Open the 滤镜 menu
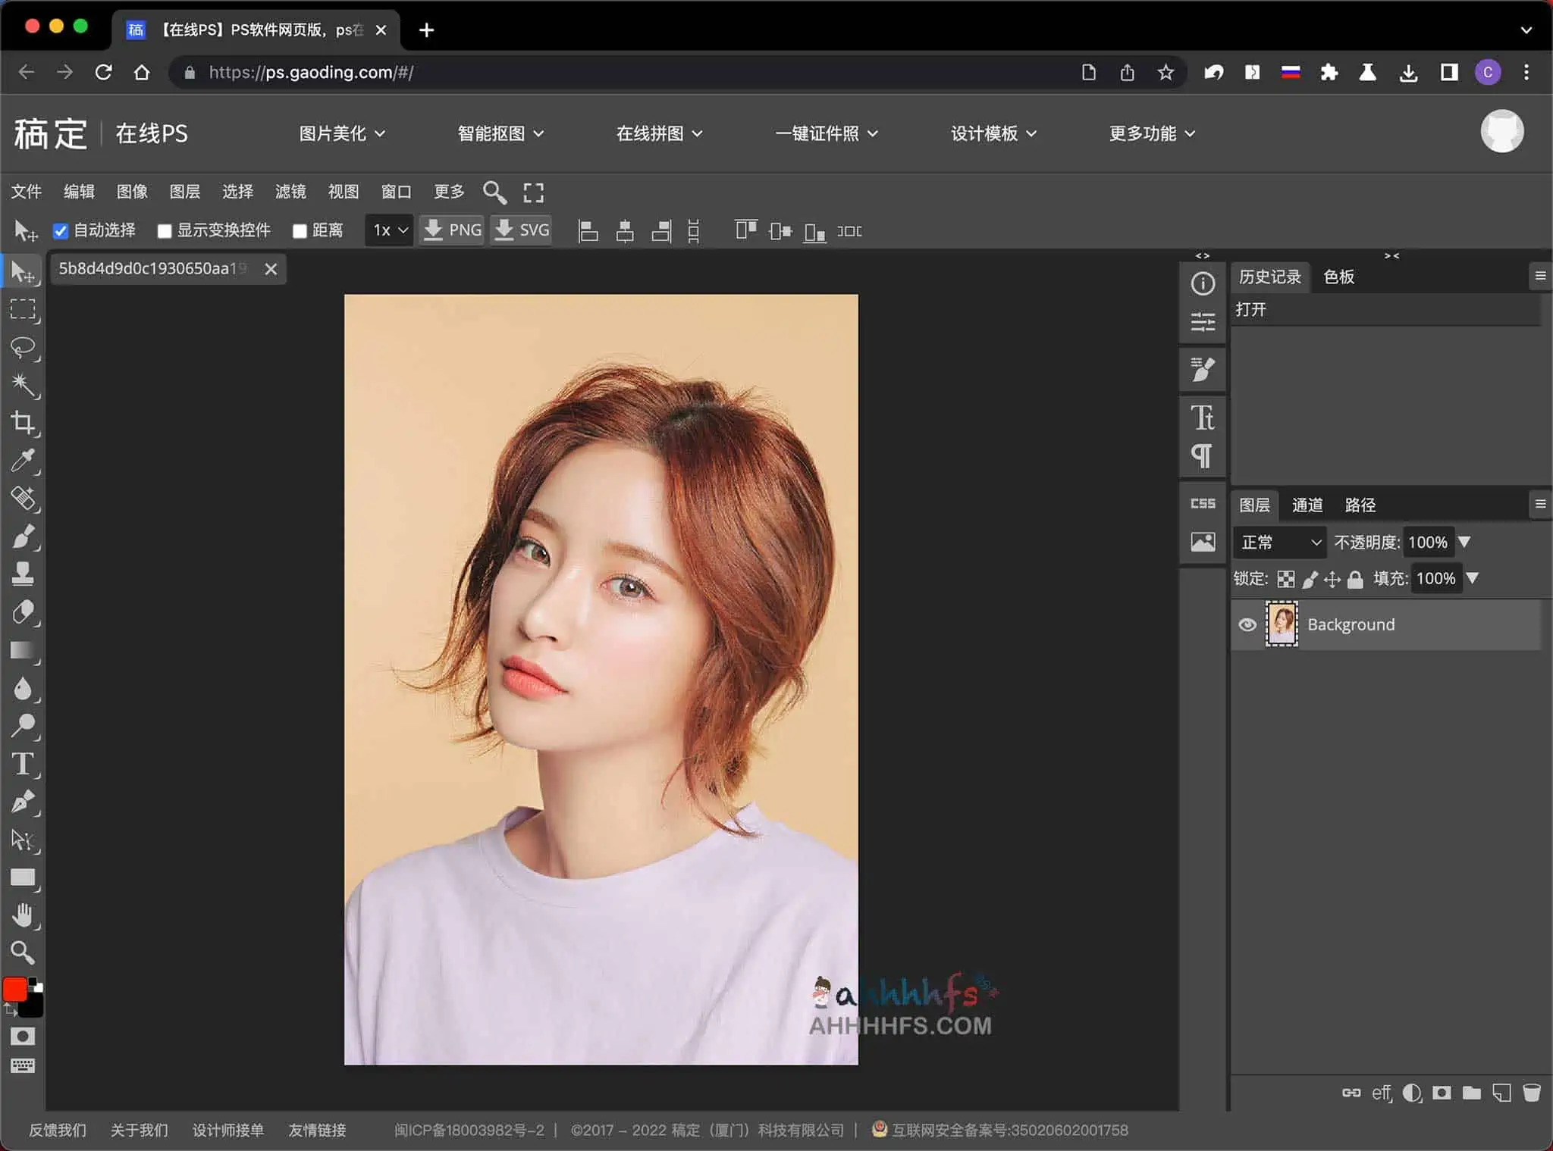 pos(291,192)
